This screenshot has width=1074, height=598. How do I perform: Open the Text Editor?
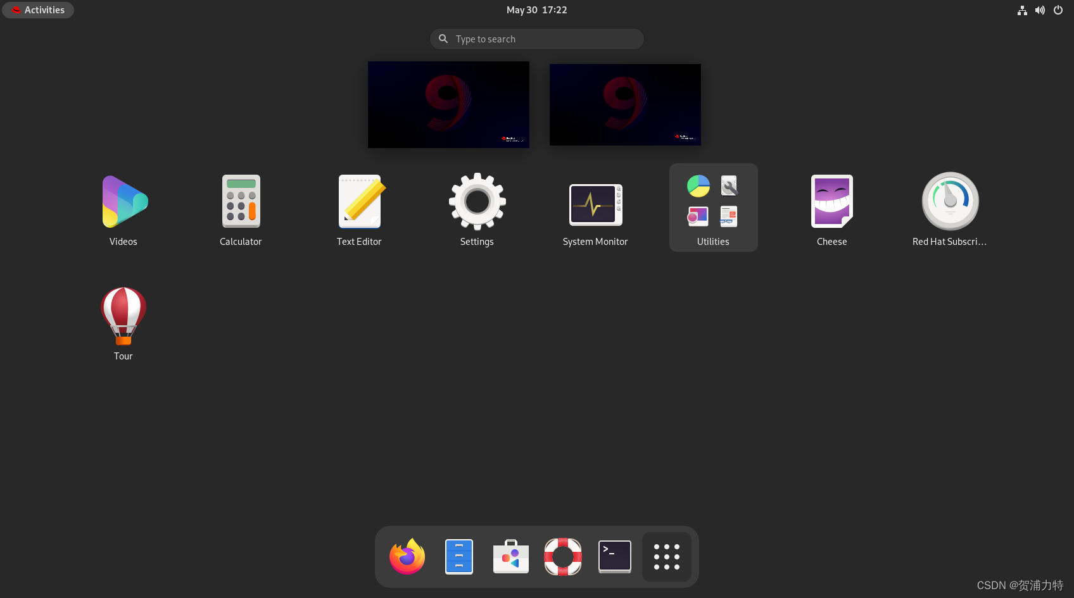[359, 201]
